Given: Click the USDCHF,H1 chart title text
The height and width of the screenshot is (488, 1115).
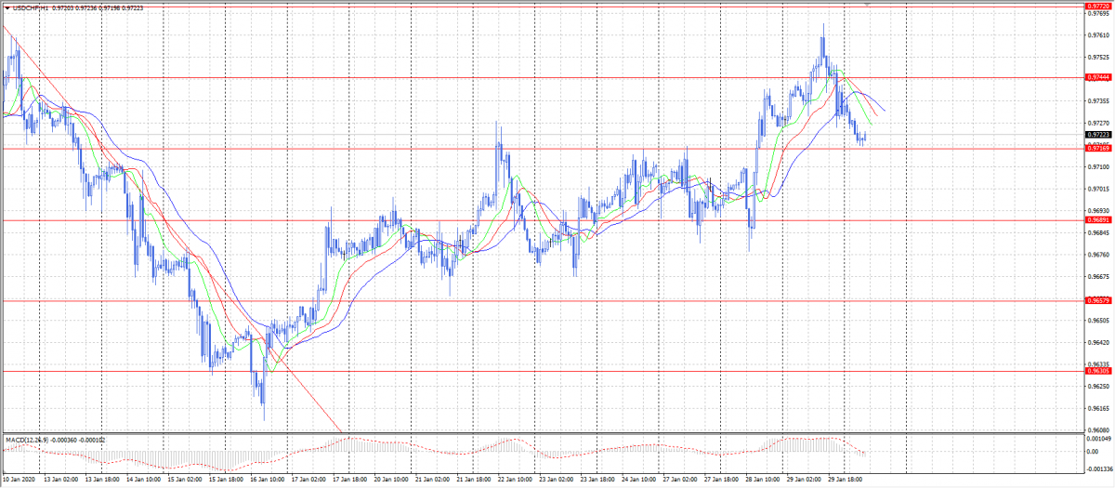Looking at the screenshot, I should point(30,8).
